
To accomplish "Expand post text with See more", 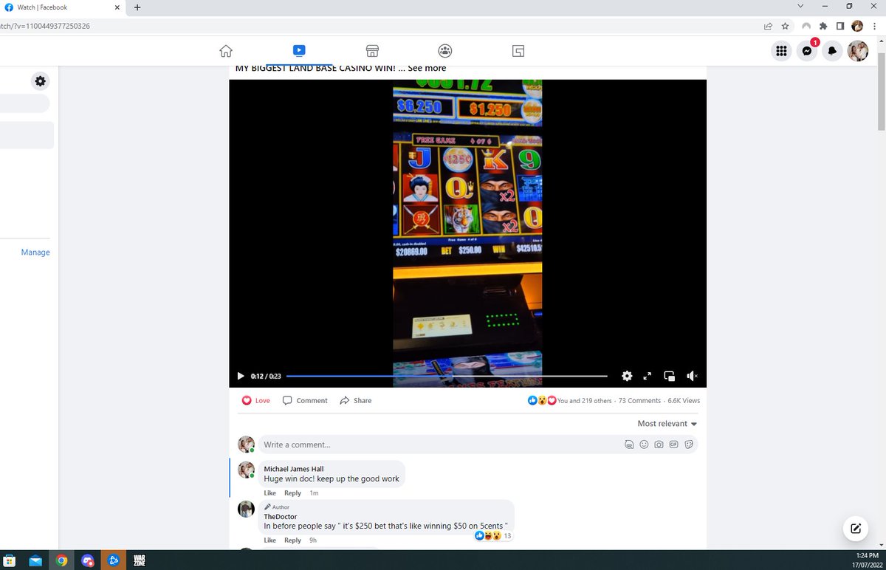I will [427, 68].
